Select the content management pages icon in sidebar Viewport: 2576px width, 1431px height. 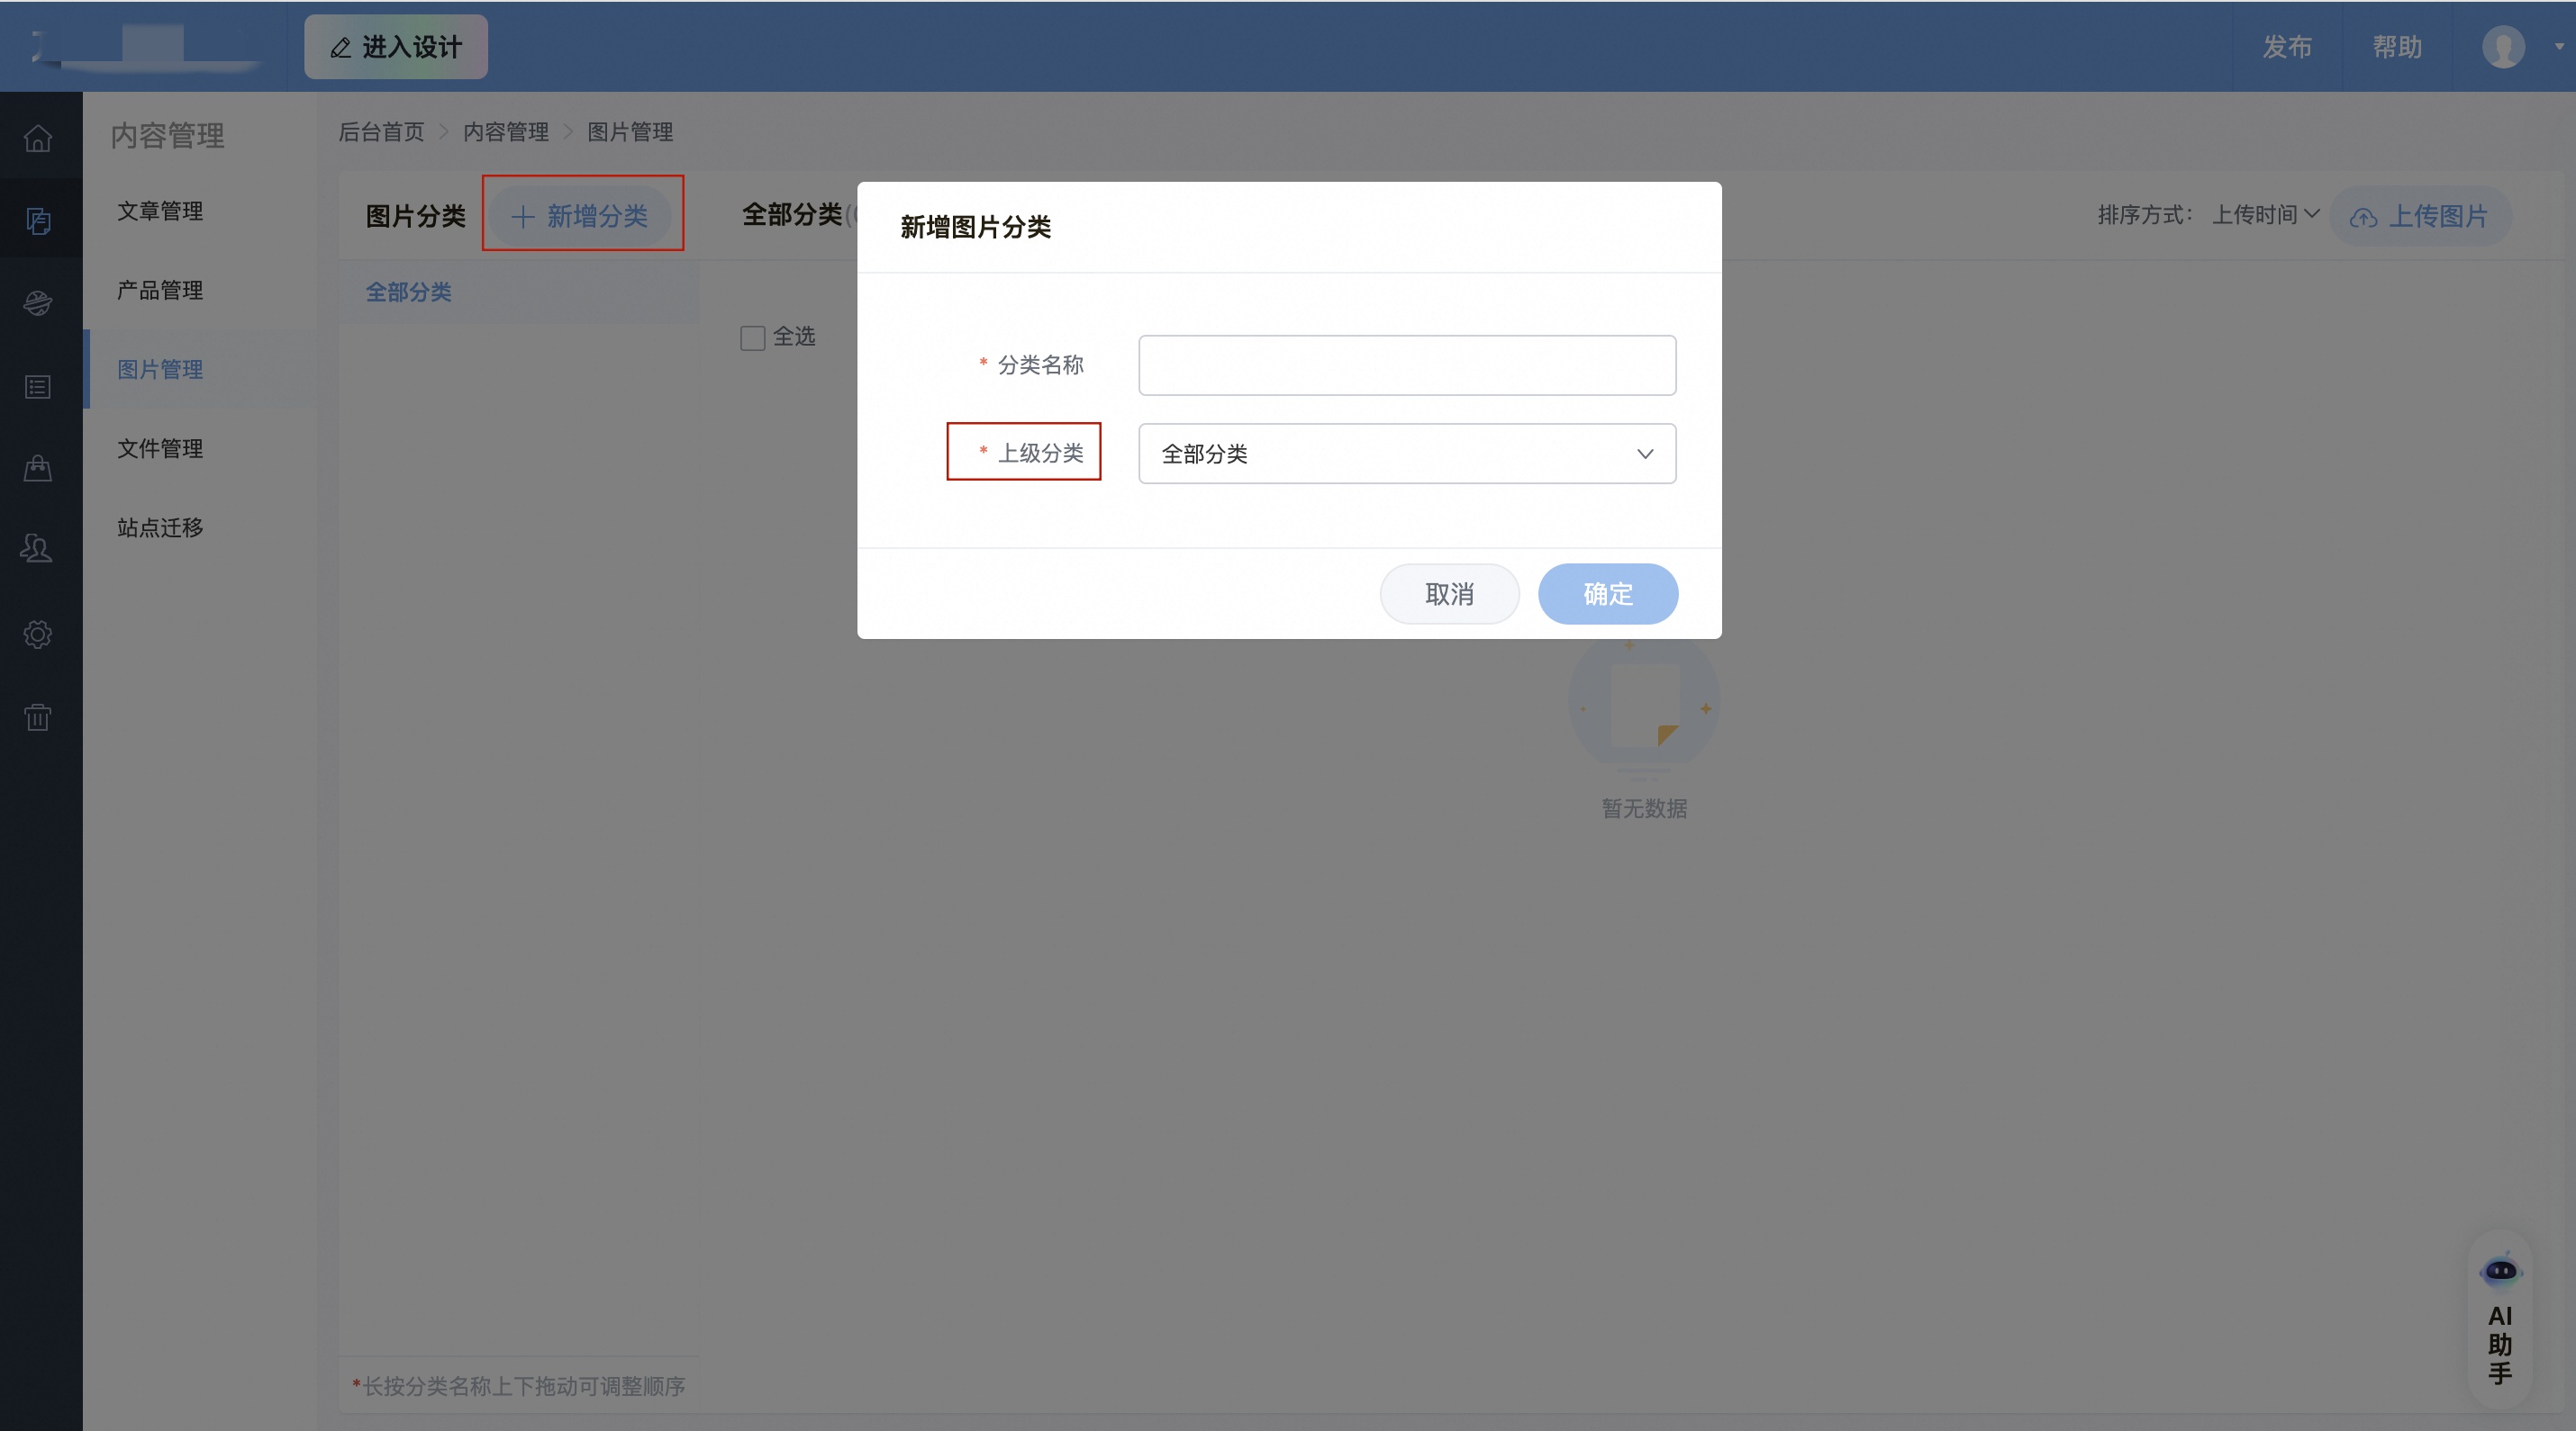(x=38, y=220)
